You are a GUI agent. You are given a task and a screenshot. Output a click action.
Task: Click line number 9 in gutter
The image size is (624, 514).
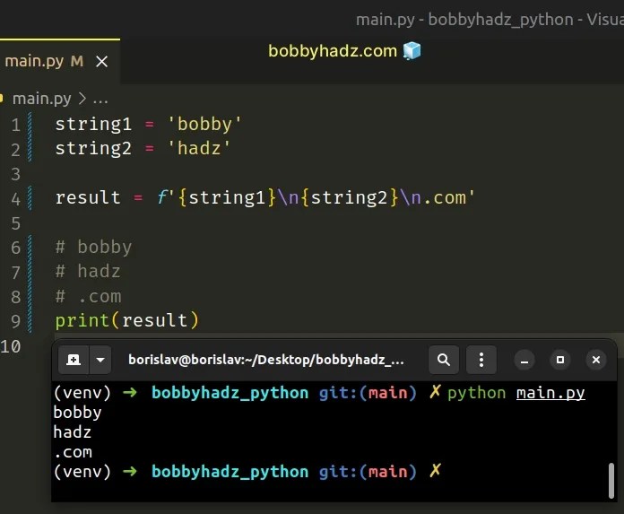15,321
